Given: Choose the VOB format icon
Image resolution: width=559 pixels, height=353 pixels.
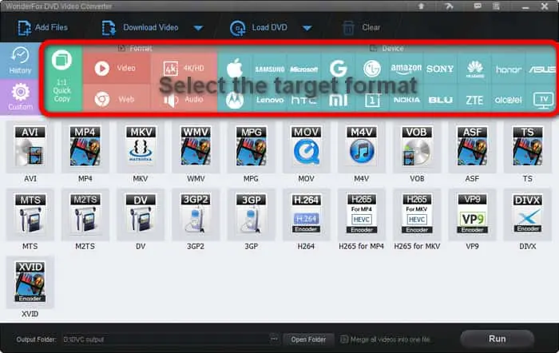Looking at the screenshot, I should click(x=417, y=147).
